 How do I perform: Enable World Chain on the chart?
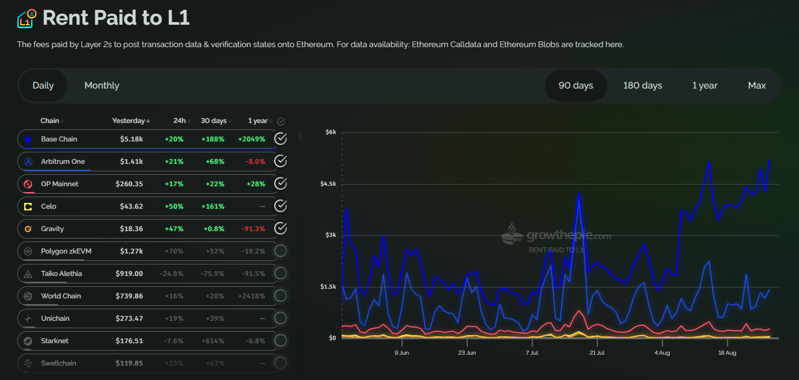coord(281,296)
